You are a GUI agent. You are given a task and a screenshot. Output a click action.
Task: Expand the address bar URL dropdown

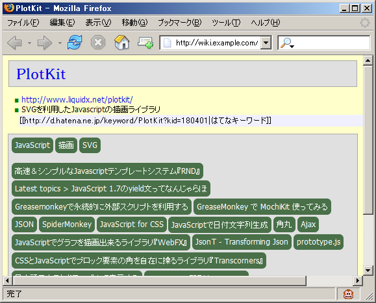pos(266,43)
